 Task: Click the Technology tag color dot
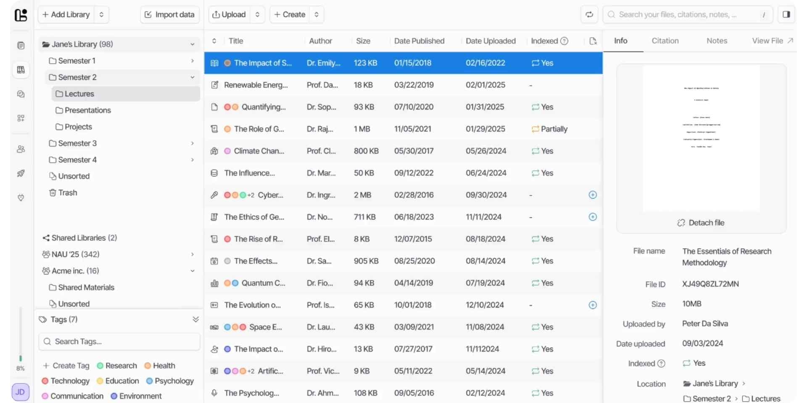(x=45, y=381)
